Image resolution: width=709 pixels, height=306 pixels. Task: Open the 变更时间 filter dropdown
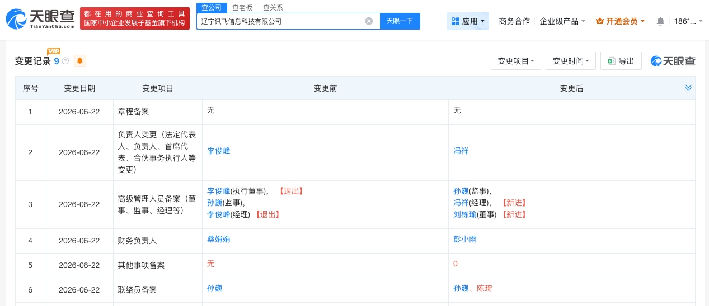click(571, 61)
